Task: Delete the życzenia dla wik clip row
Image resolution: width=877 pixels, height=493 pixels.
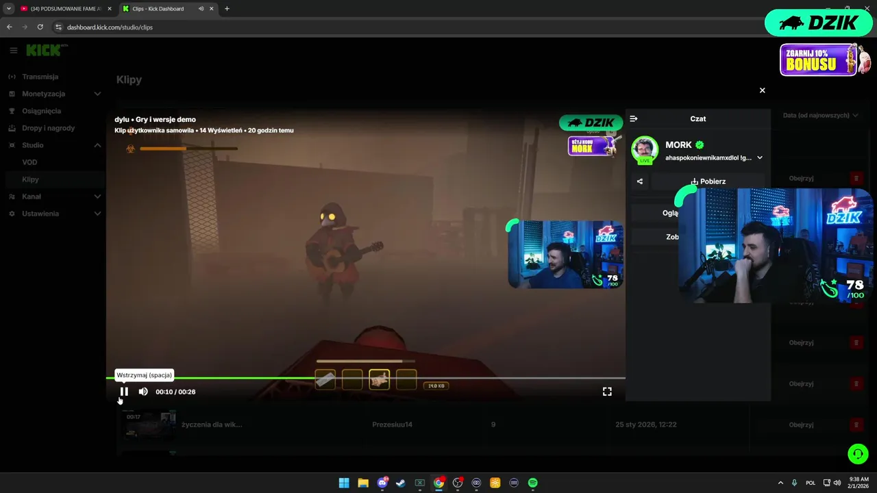Action: click(x=856, y=425)
